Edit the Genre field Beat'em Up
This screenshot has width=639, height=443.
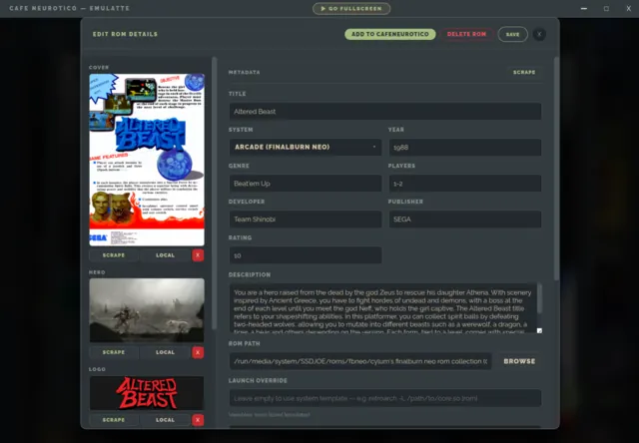(x=306, y=184)
